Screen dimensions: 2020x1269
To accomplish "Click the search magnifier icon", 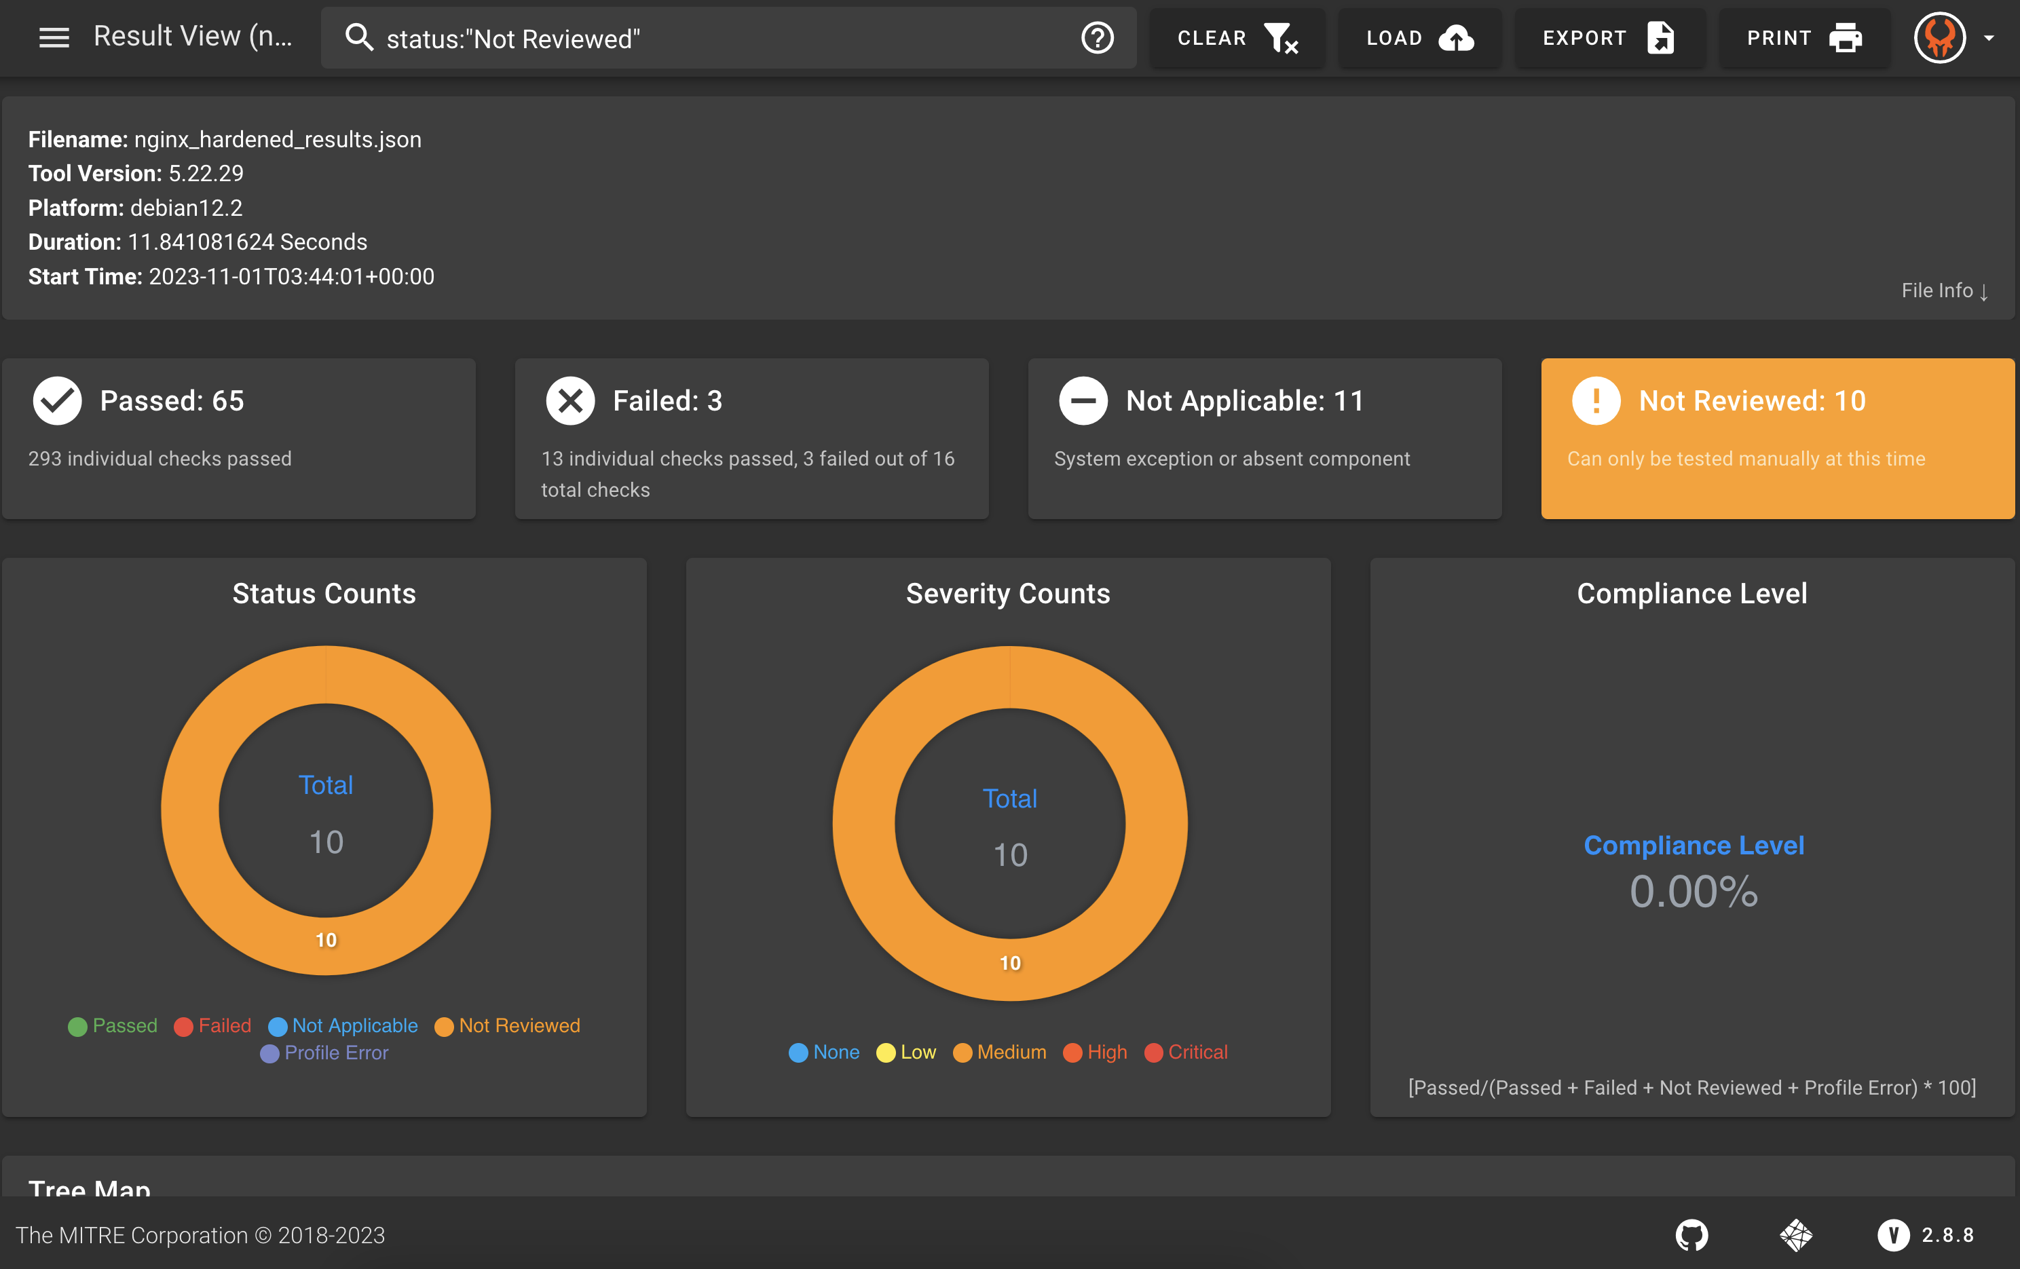I will [x=359, y=38].
